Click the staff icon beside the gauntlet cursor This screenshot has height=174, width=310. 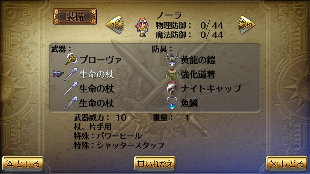point(71,74)
